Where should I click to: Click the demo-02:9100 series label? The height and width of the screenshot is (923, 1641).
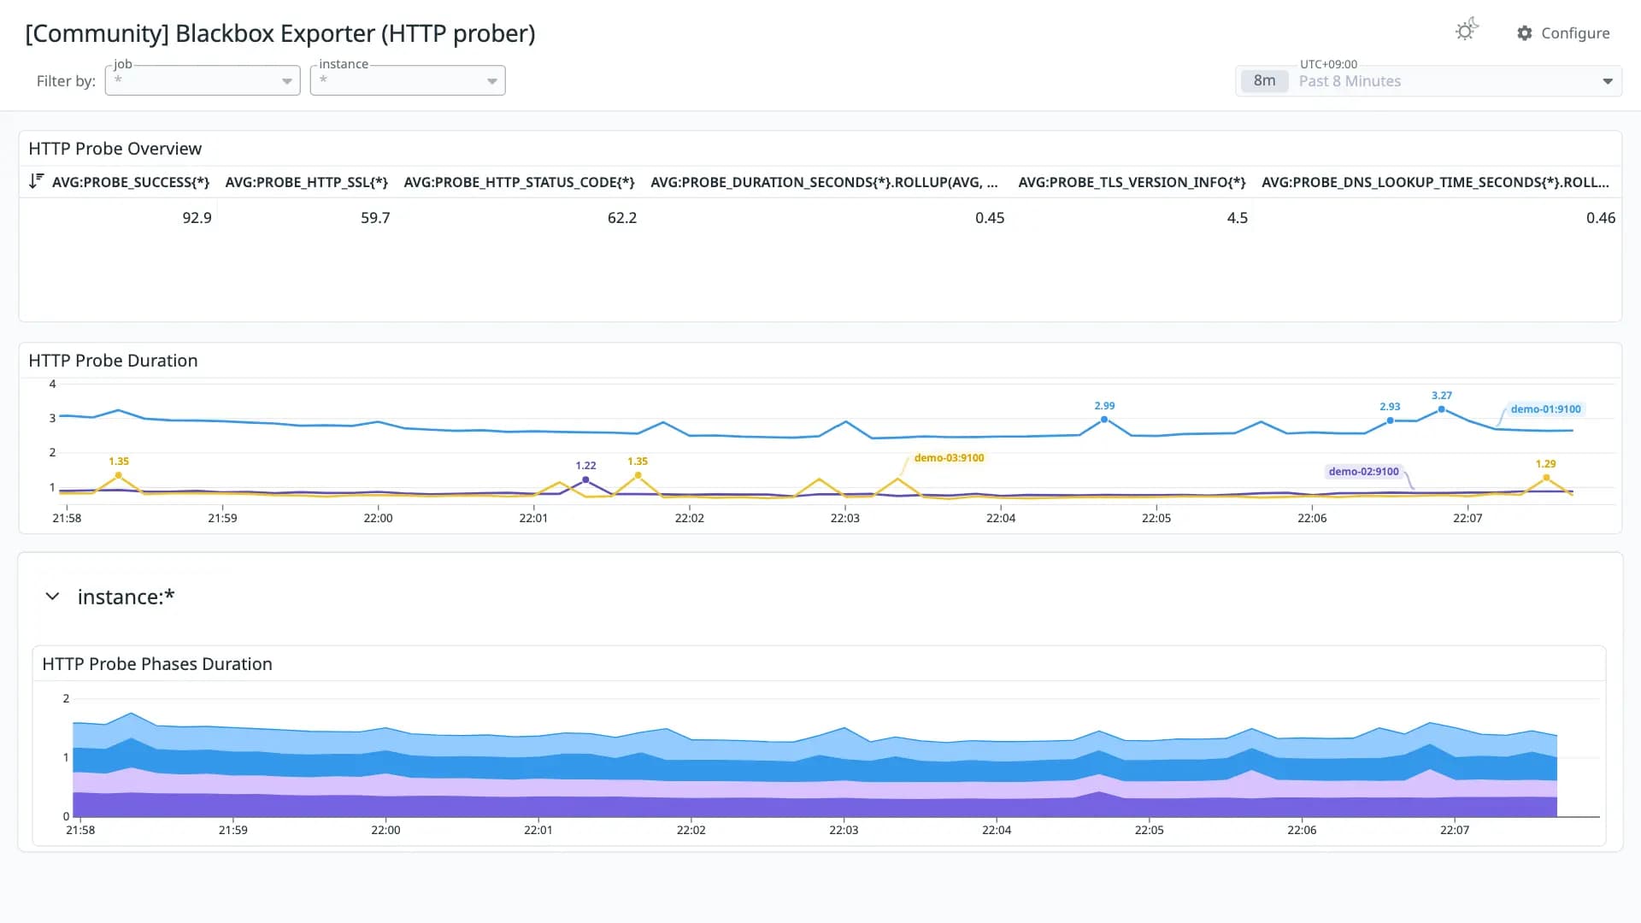[1363, 472]
